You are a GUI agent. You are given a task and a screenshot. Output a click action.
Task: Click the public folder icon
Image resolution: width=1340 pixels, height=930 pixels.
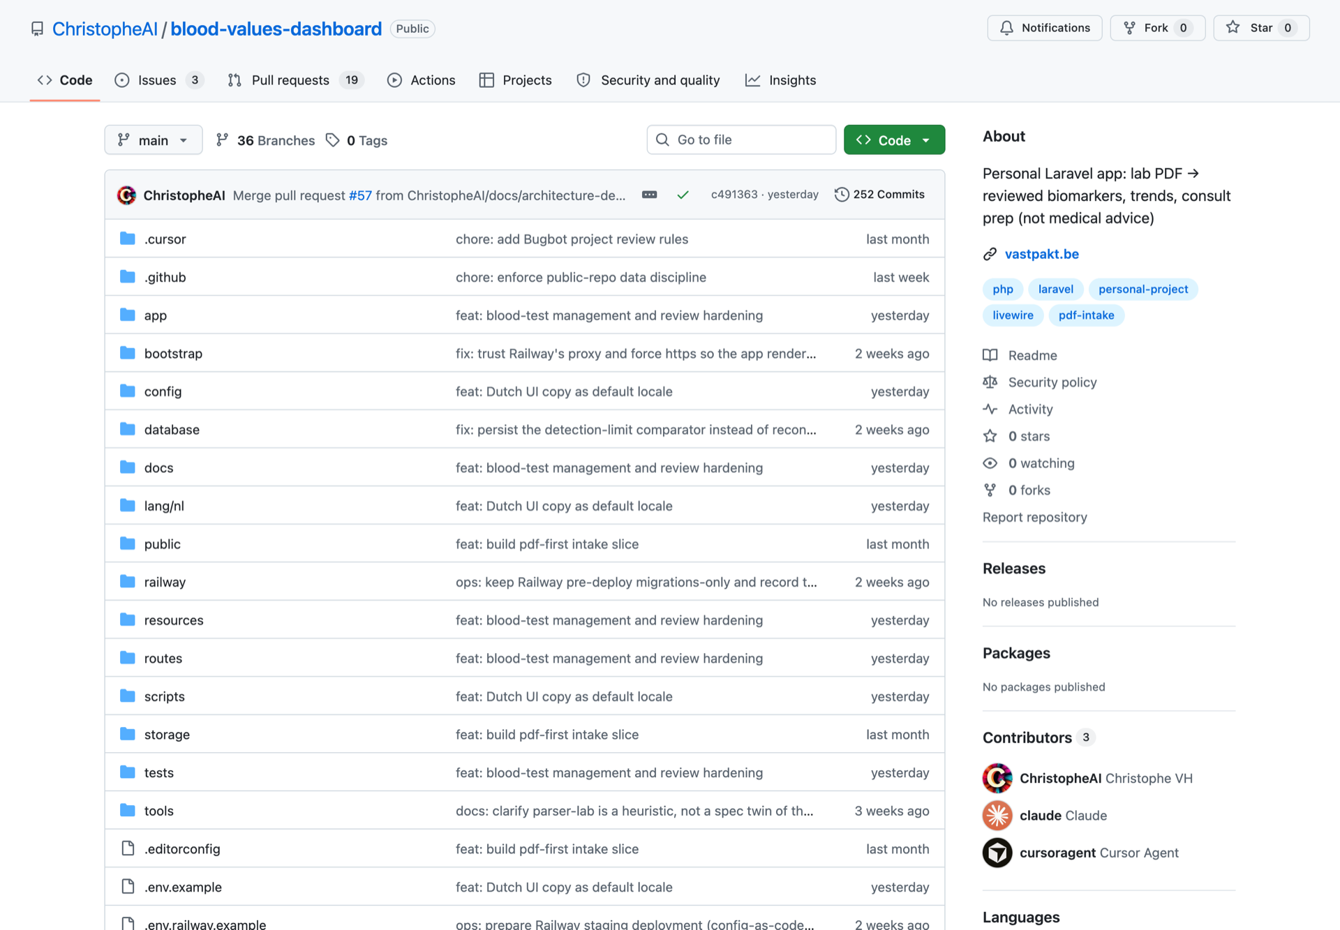[127, 543]
